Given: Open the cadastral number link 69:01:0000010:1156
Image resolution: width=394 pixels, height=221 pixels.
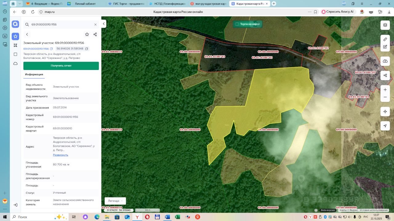Looking at the screenshot, I should [36, 49].
